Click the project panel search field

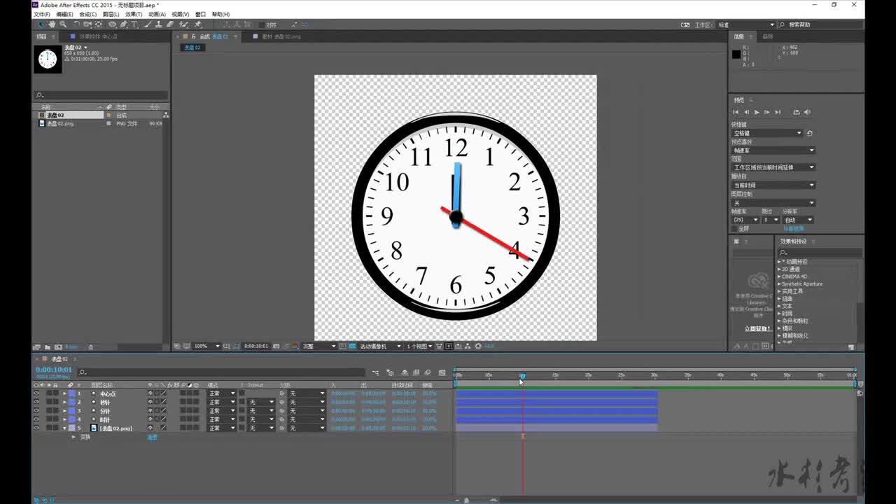tap(101, 94)
